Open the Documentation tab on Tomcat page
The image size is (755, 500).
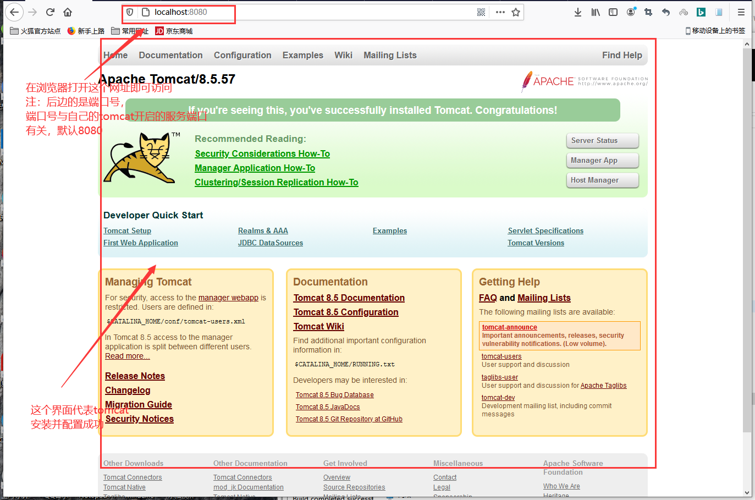[x=170, y=55]
